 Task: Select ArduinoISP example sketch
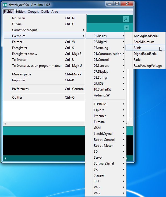coord(102,95)
